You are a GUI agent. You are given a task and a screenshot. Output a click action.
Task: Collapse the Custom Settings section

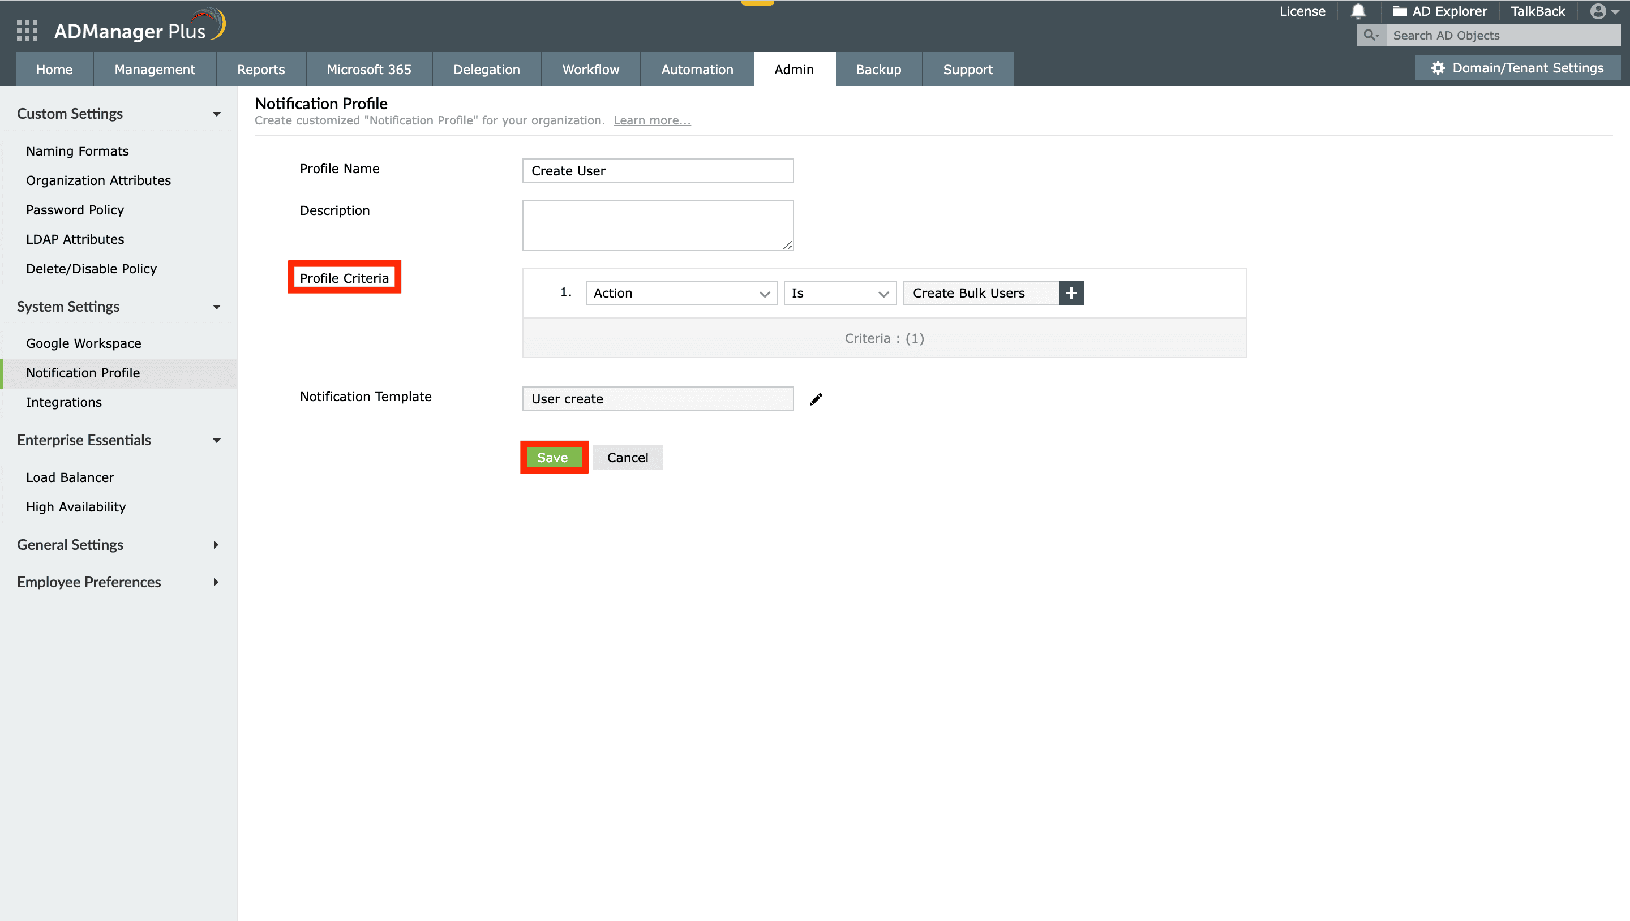click(216, 114)
